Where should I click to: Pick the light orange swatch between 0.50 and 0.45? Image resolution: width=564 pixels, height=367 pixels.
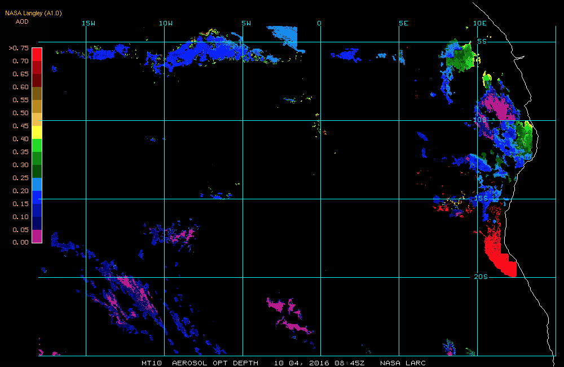(x=37, y=119)
